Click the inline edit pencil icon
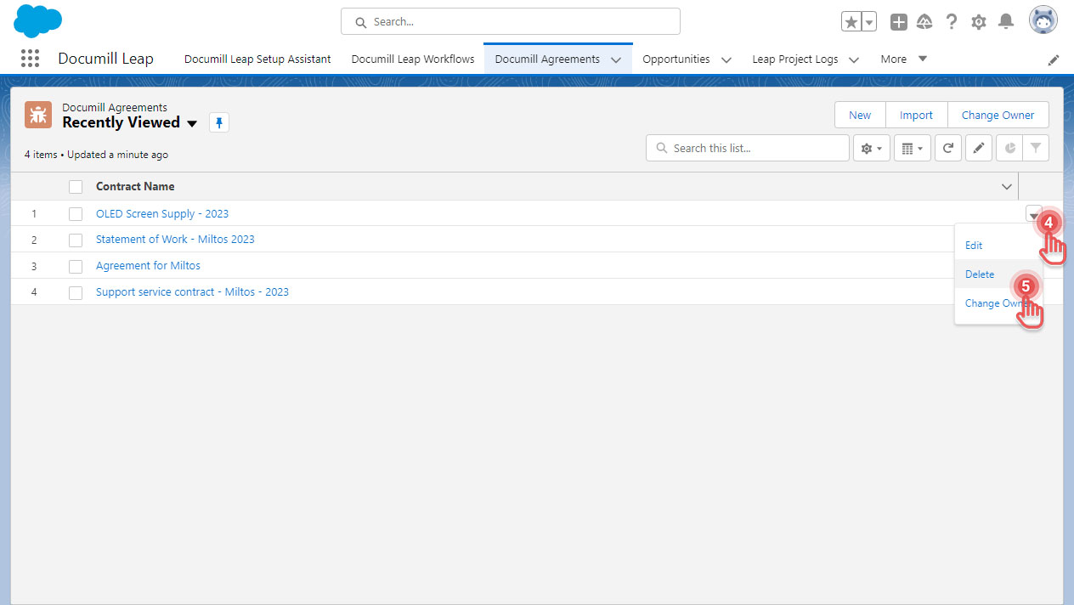The image size is (1074, 605). [978, 148]
